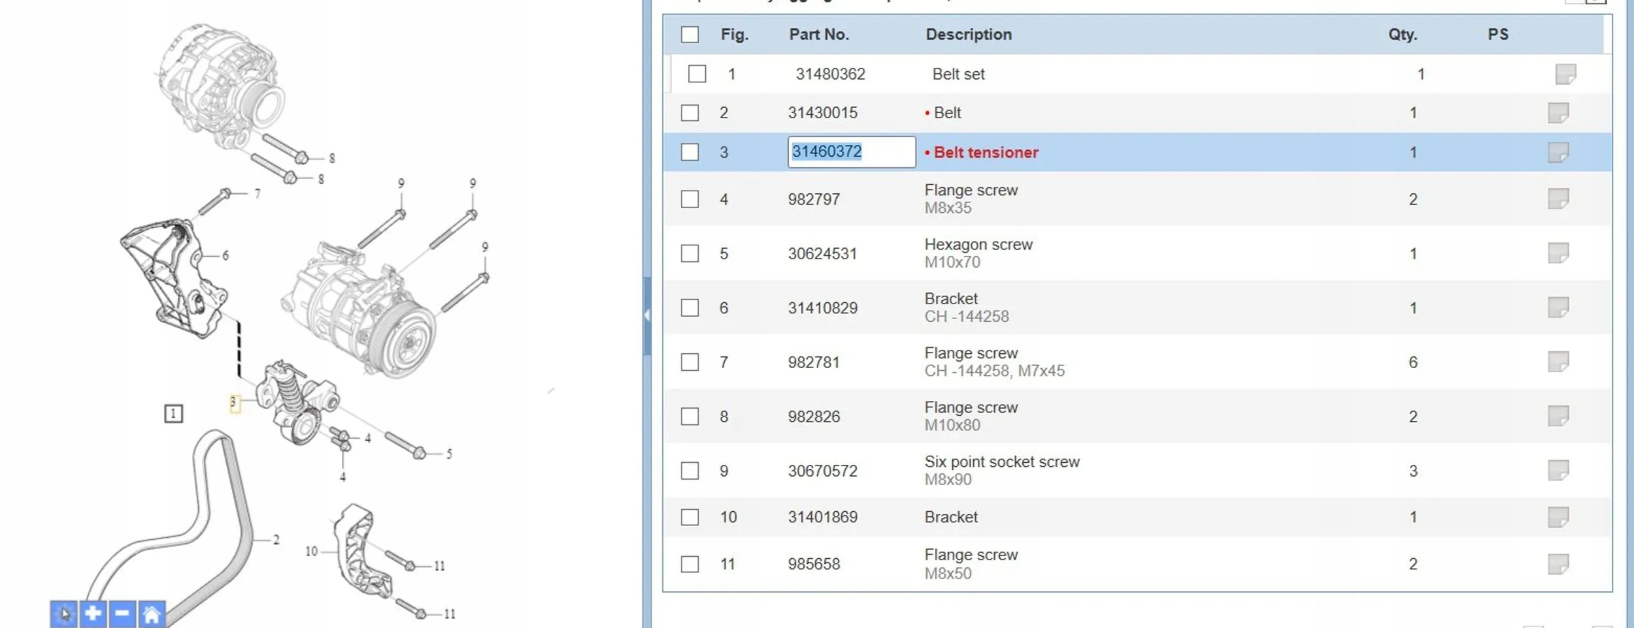Open the note icon for part 31401869

[1558, 517]
